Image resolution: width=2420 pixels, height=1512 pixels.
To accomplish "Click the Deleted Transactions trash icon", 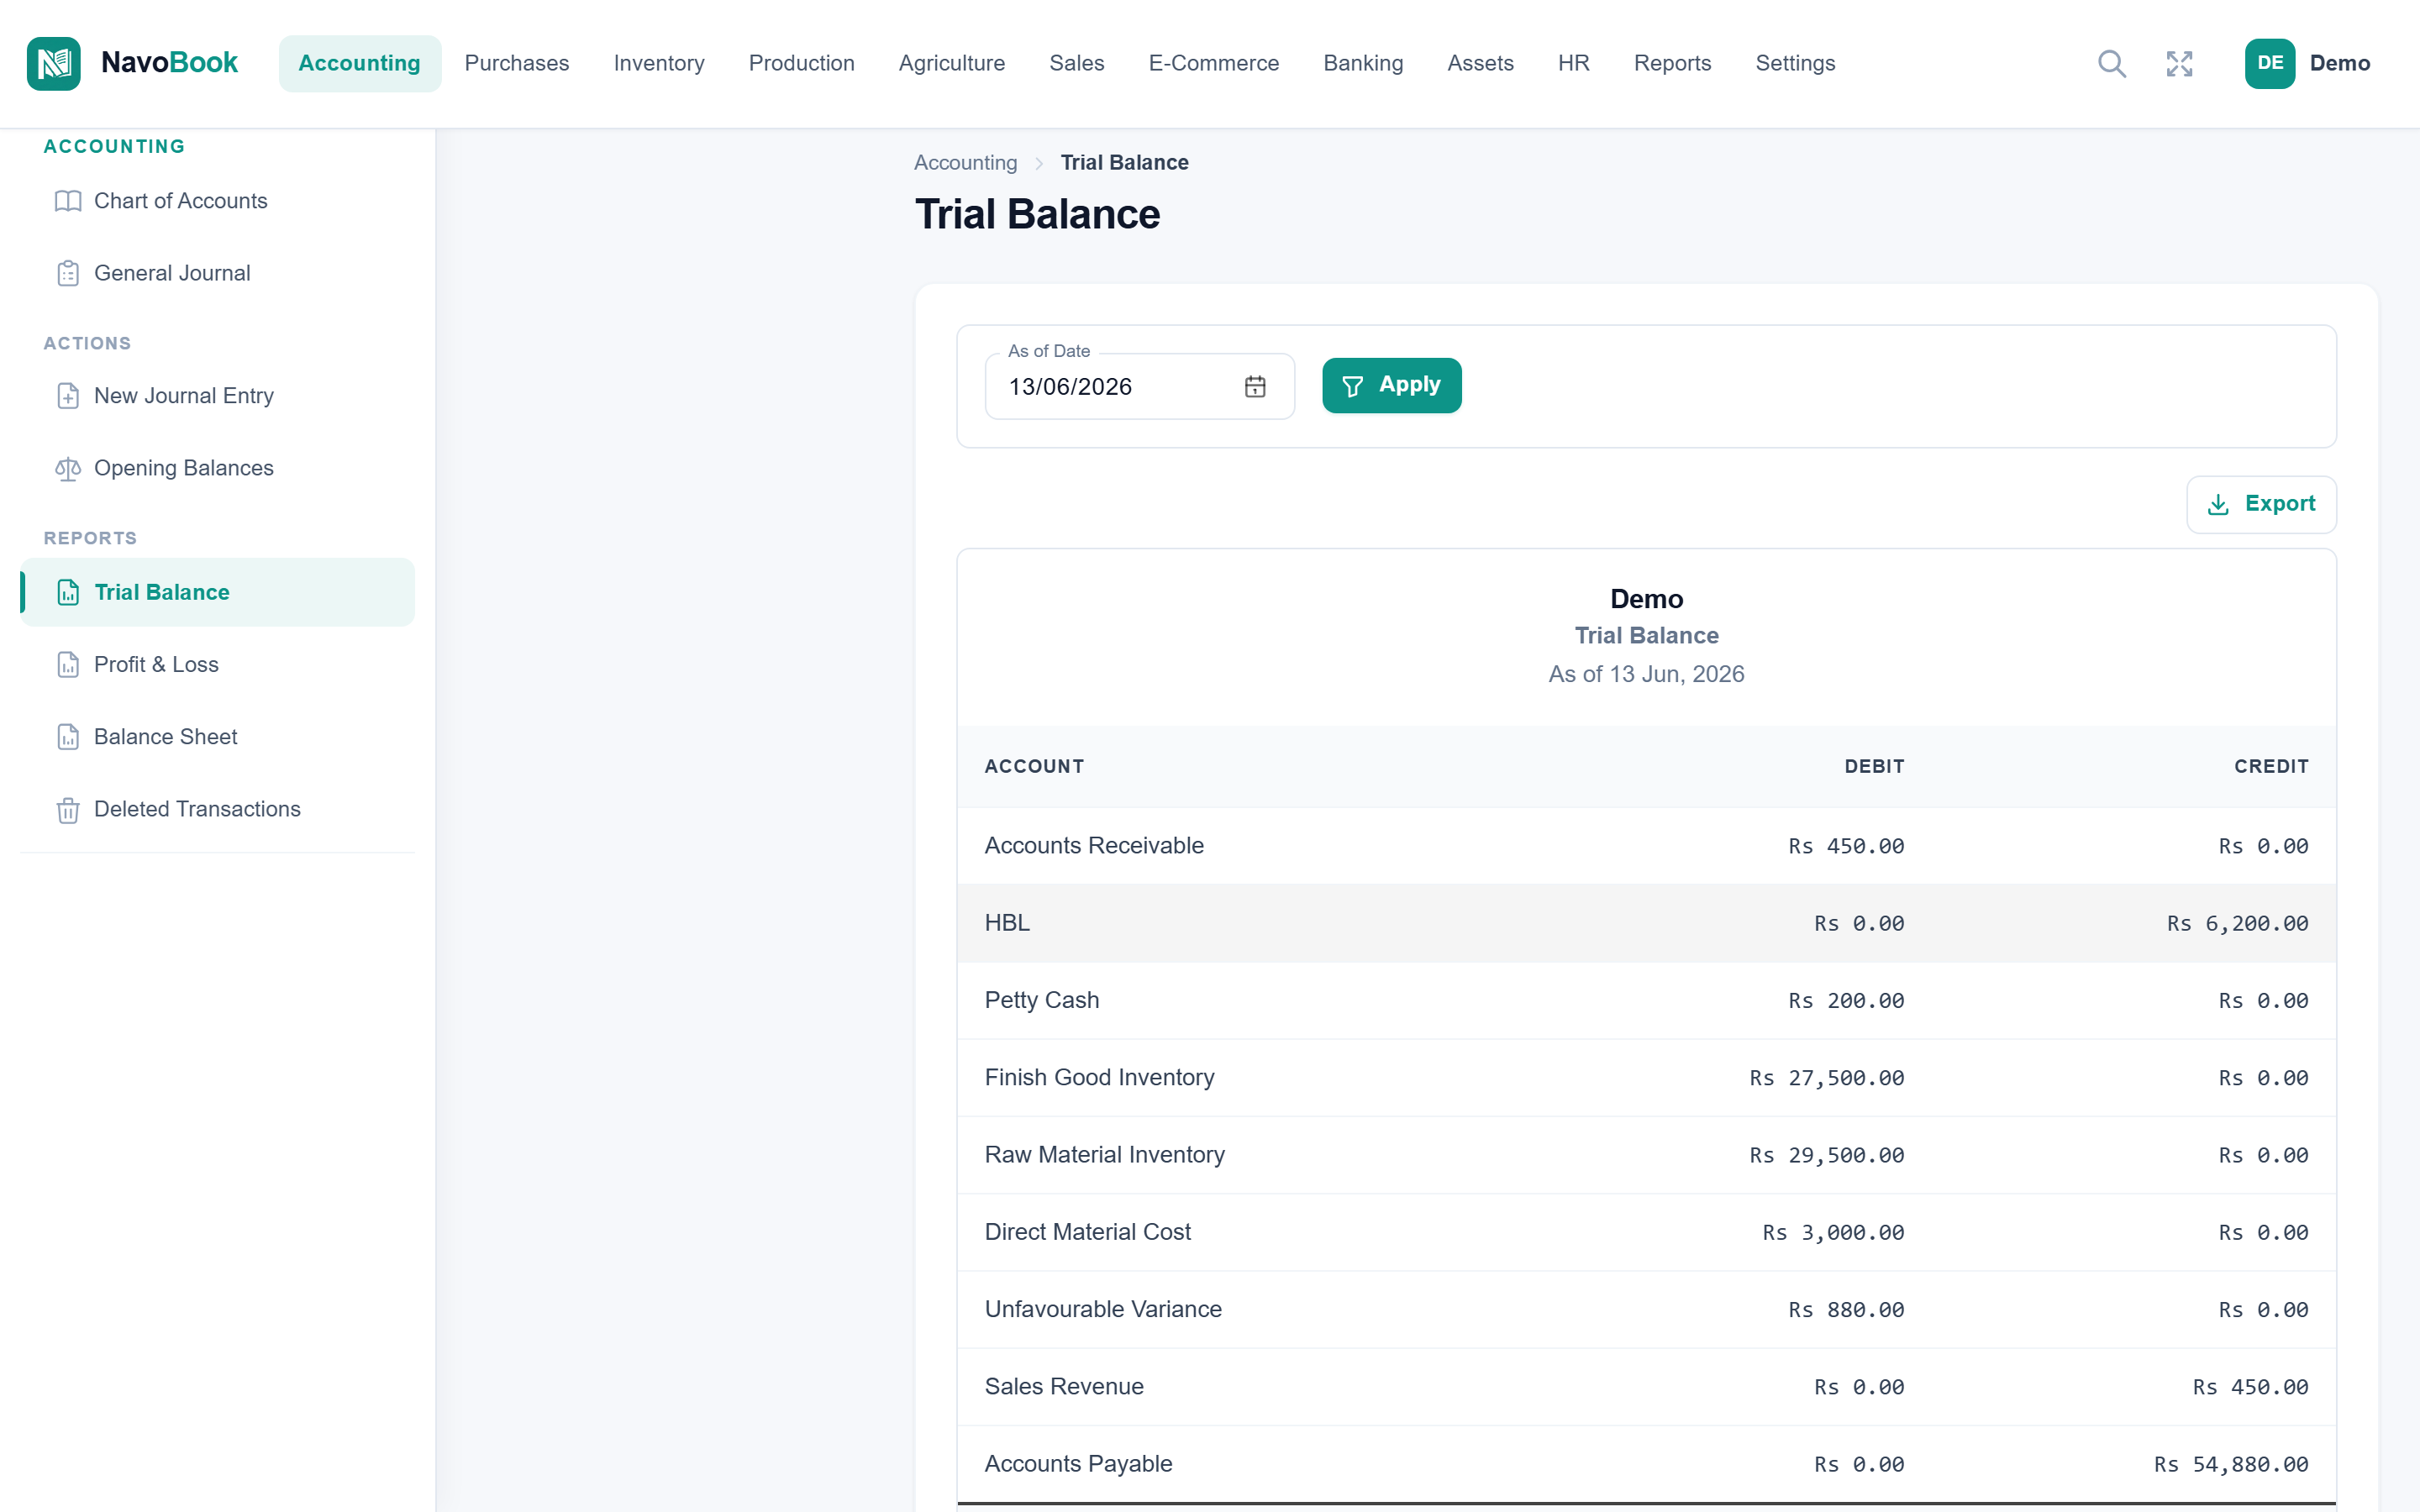I will point(68,809).
